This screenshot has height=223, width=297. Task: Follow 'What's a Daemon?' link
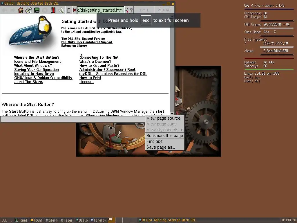[x=95, y=62]
